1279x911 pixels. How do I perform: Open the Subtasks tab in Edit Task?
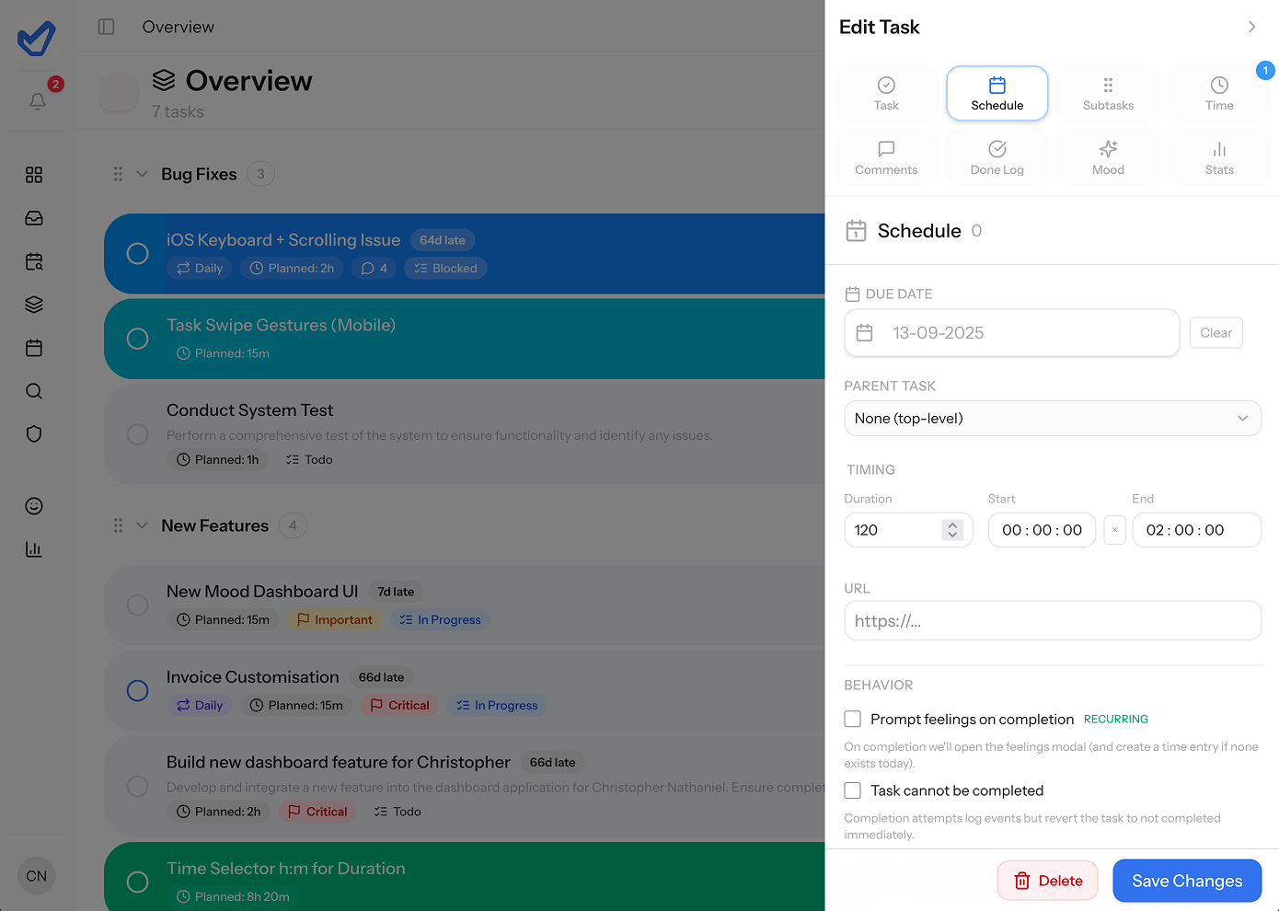point(1108,93)
